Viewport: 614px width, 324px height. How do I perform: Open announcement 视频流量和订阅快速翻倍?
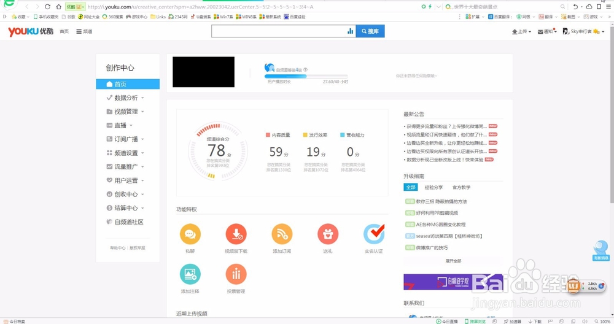tap(446, 134)
